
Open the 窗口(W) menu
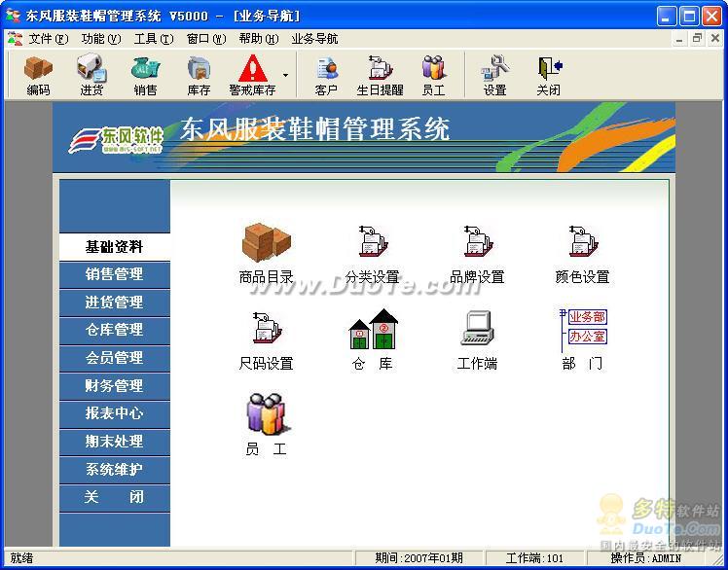coord(206,39)
